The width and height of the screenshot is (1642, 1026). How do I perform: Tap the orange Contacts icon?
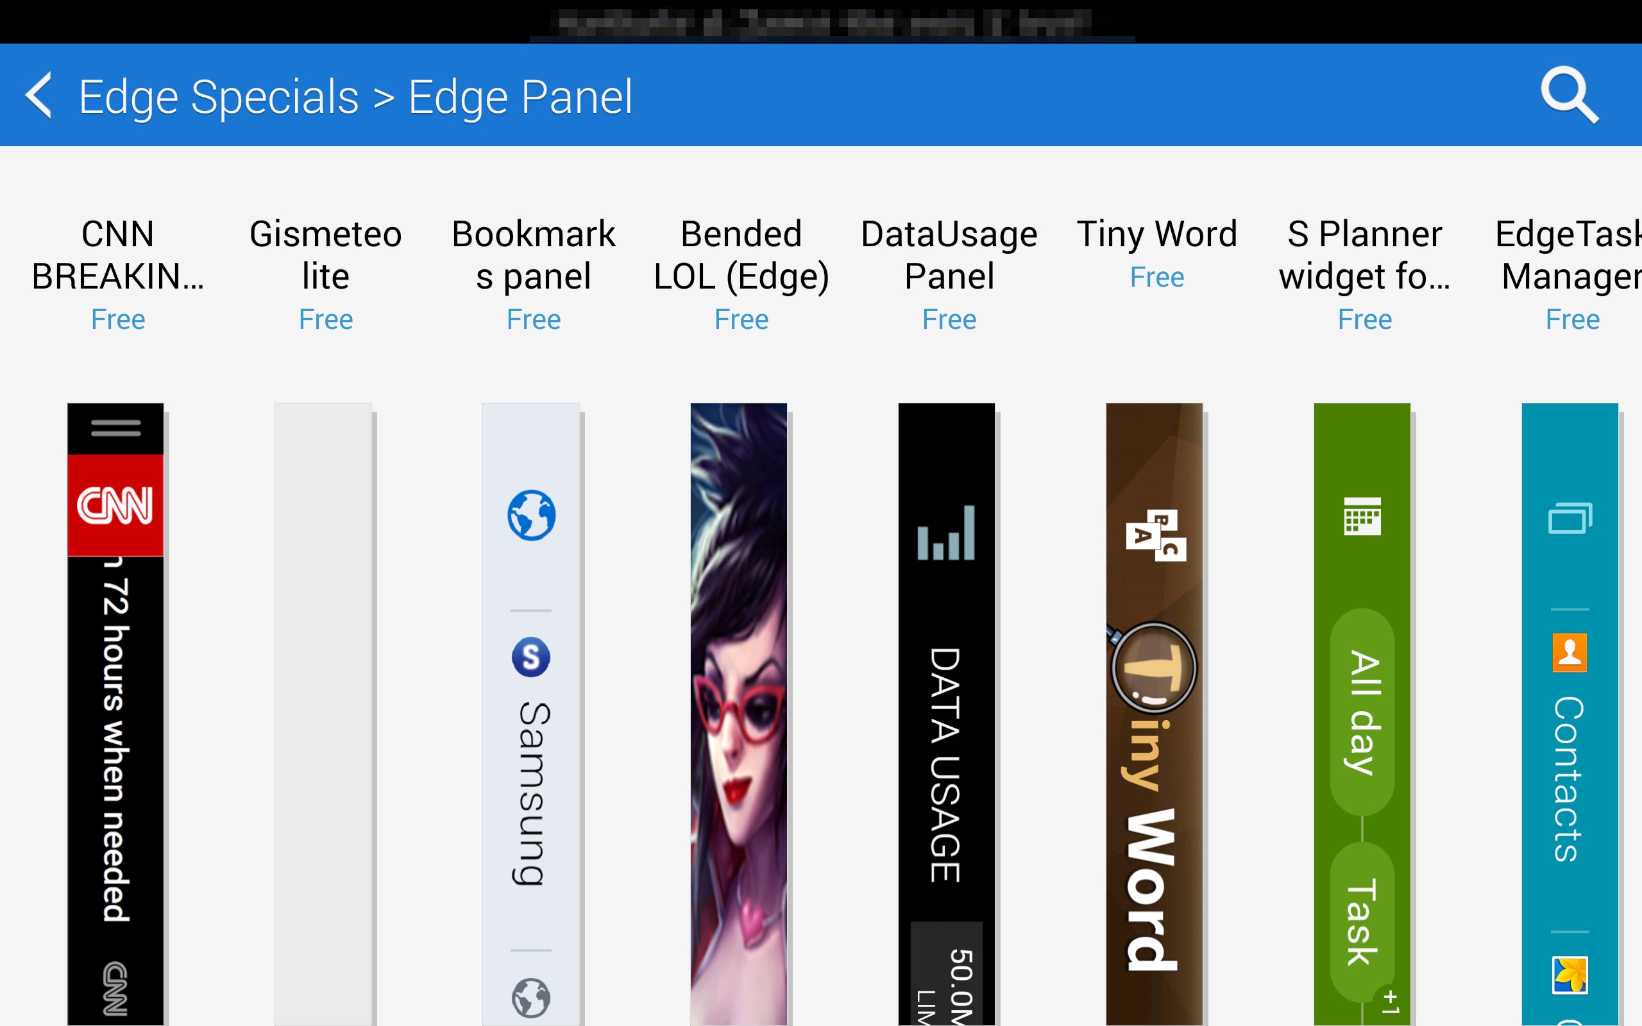coord(1569,653)
